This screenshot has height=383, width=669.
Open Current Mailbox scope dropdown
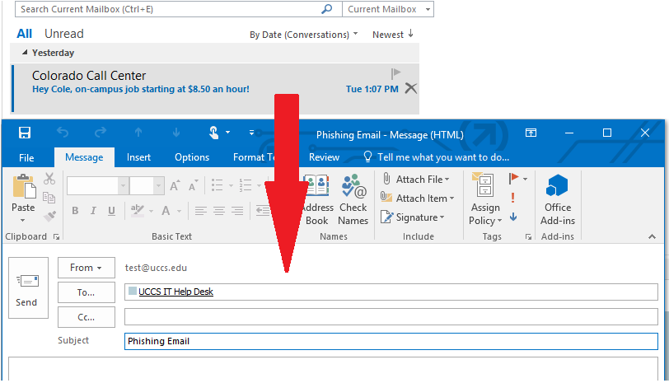coord(388,9)
